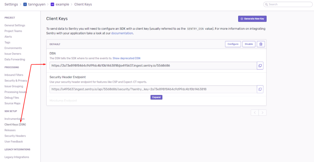Open Client Keys (DSN) in sidebar

tap(15, 124)
